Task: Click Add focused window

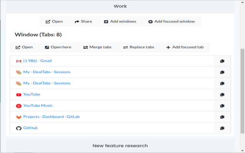Action: (x=171, y=21)
